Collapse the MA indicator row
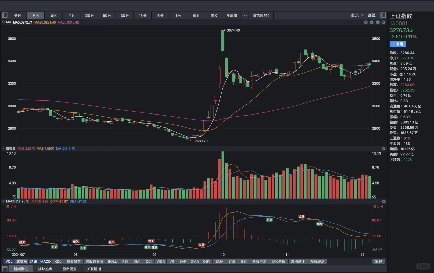Viewport: 434px width, 273px height. coord(3,22)
